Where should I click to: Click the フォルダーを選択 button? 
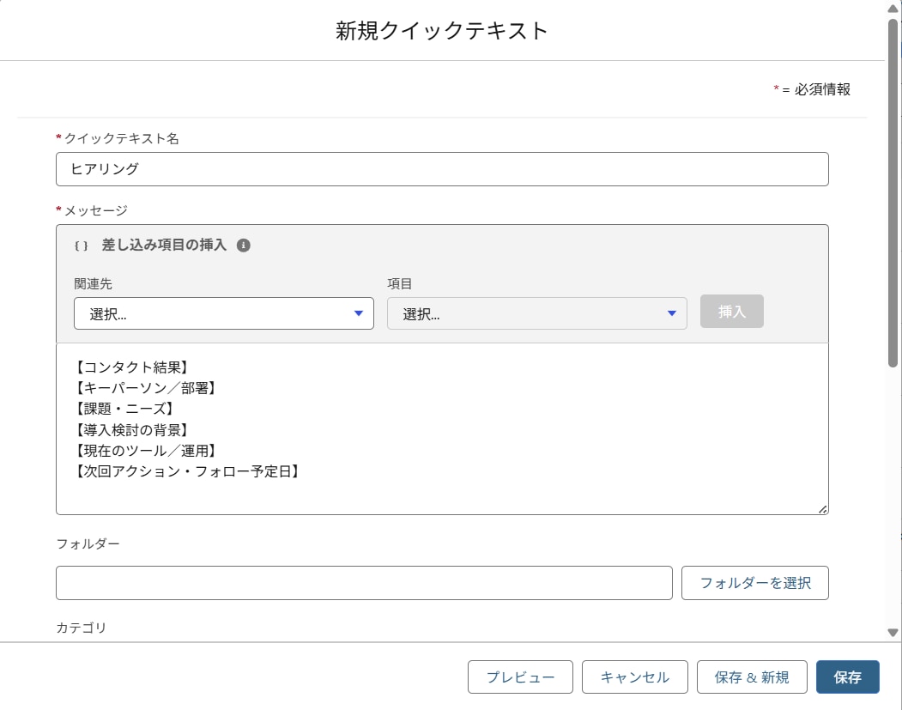tap(754, 582)
